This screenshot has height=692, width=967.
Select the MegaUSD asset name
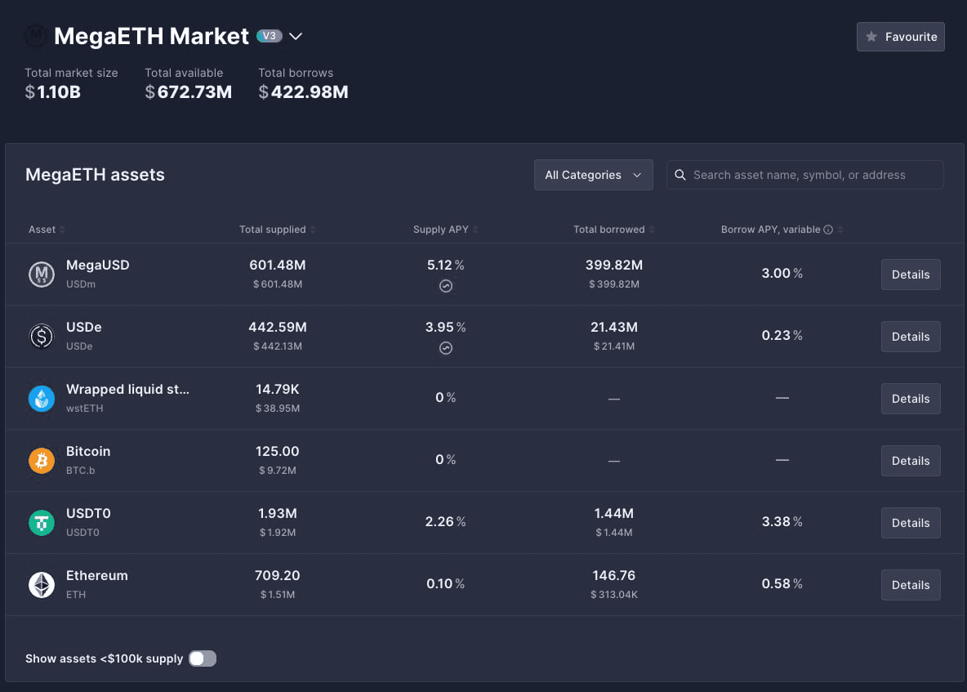[97, 266]
